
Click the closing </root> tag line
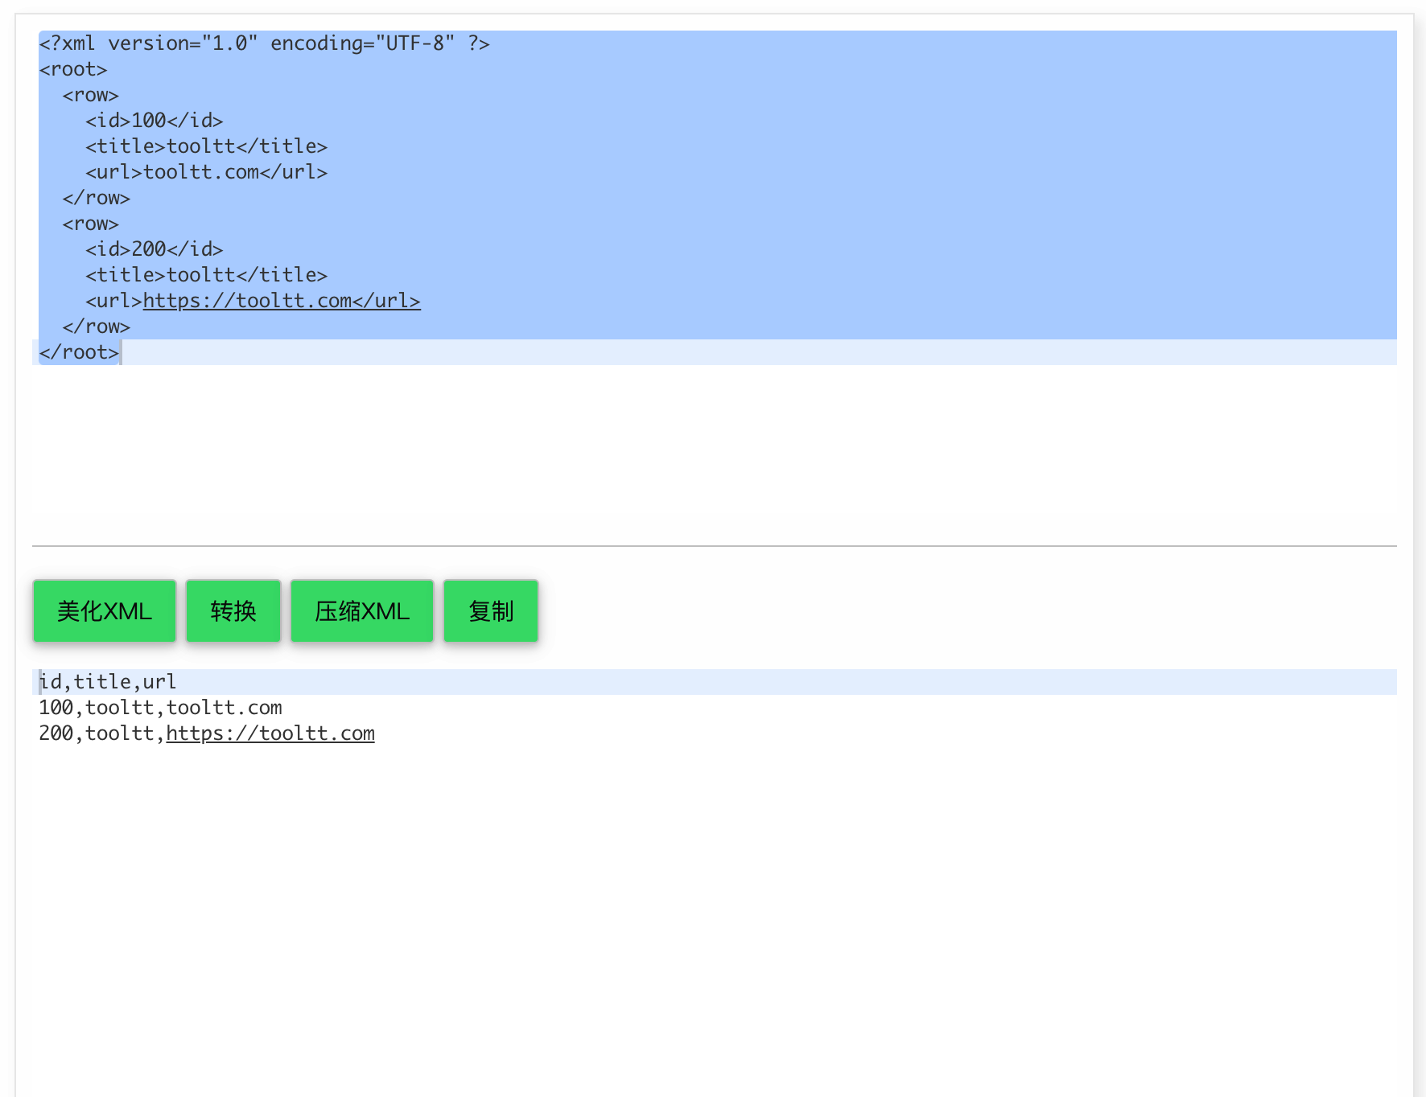[79, 352]
